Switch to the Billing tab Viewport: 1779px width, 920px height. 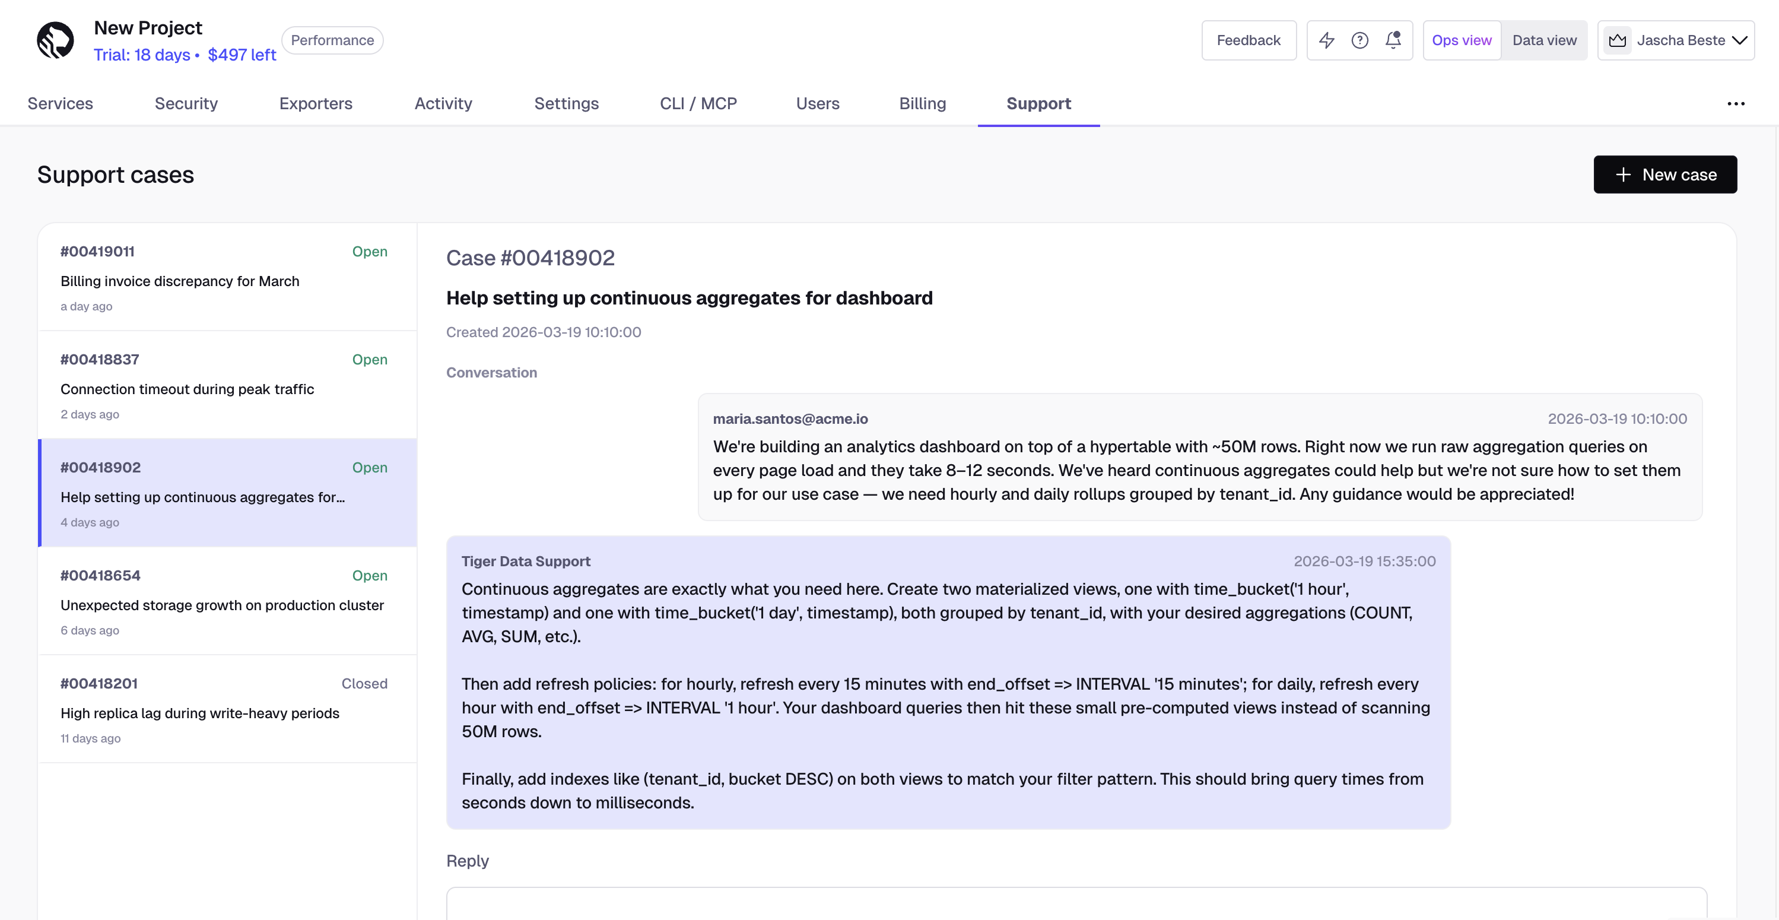click(923, 104)
